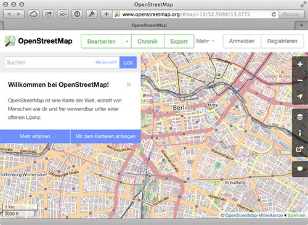Screen dimensions: 308x225
Task: Add a note with the speech bubble icon
Action: 300,169
